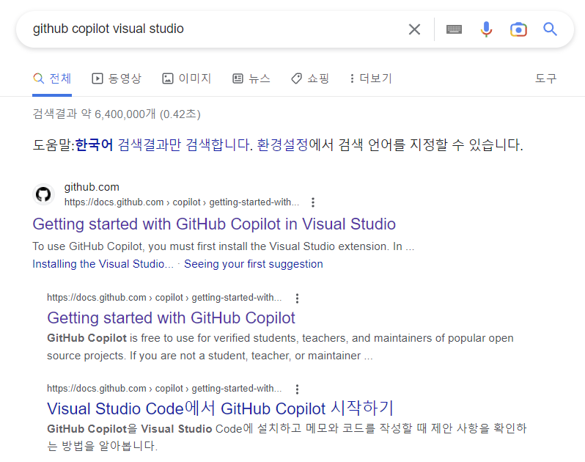Click the 'github.com' site name text
585x462 pixels.
[x=92, y=187]
